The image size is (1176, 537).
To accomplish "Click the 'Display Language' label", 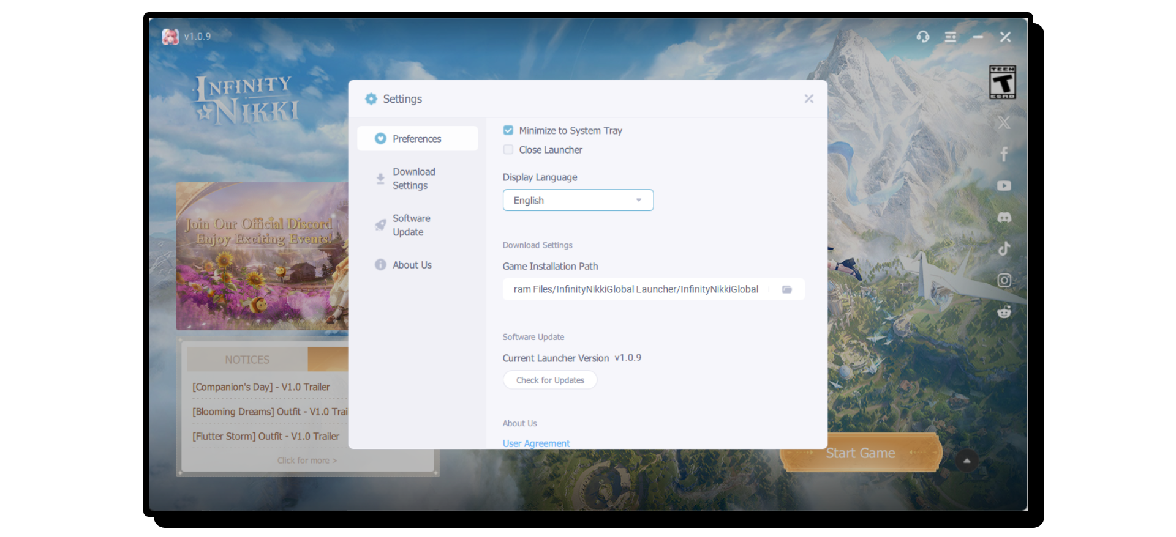I will coord(540,177).
